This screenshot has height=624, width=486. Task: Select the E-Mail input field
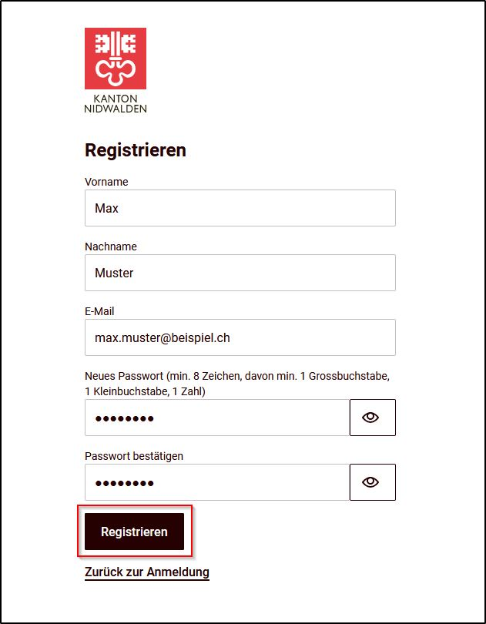(240, 337)
